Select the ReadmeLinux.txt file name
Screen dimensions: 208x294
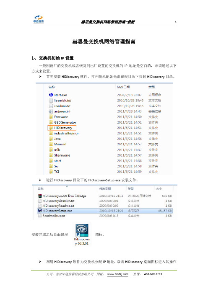tap(54, 216)
